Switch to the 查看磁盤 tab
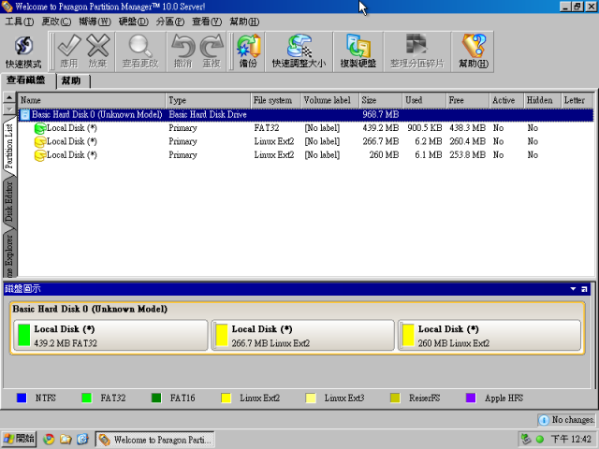 pyautogui.click(x=26, y=80)
